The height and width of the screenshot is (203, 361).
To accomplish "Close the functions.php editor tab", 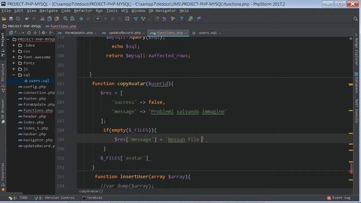I will click(186, 33).
